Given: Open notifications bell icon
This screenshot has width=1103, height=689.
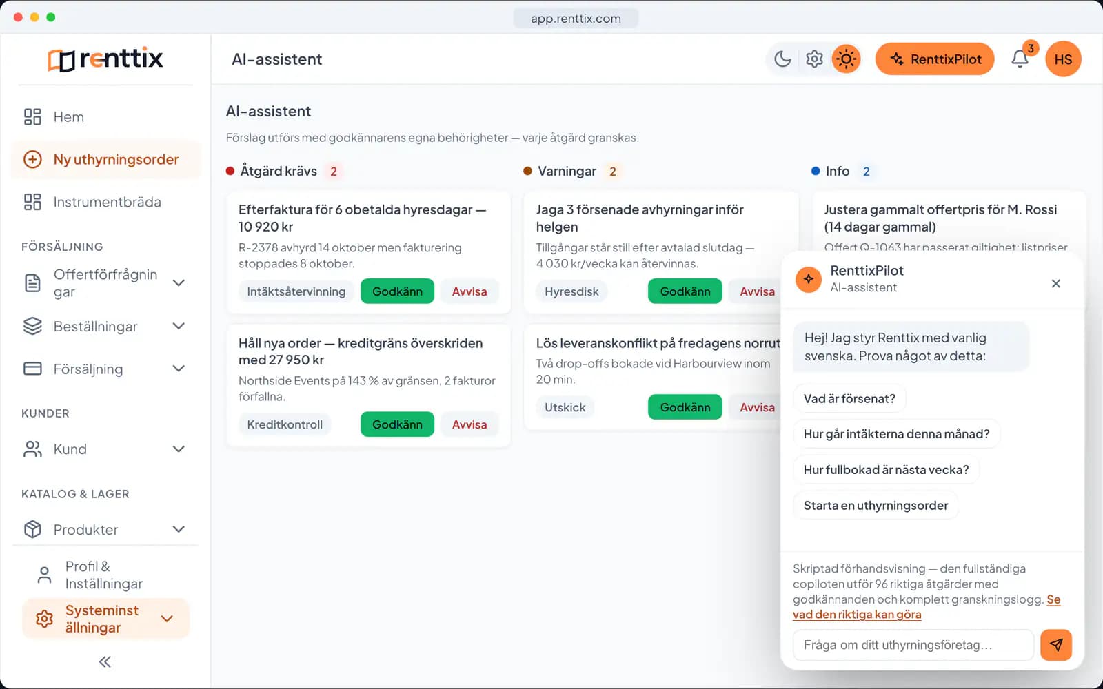Looking at the screenshot, I should [1020, 59].
